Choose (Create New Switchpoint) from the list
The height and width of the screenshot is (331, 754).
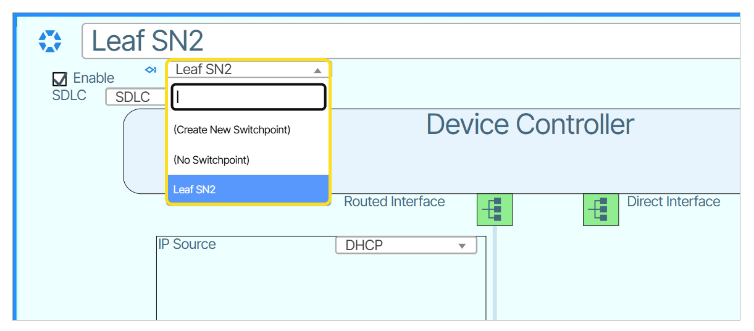[232, 130]
